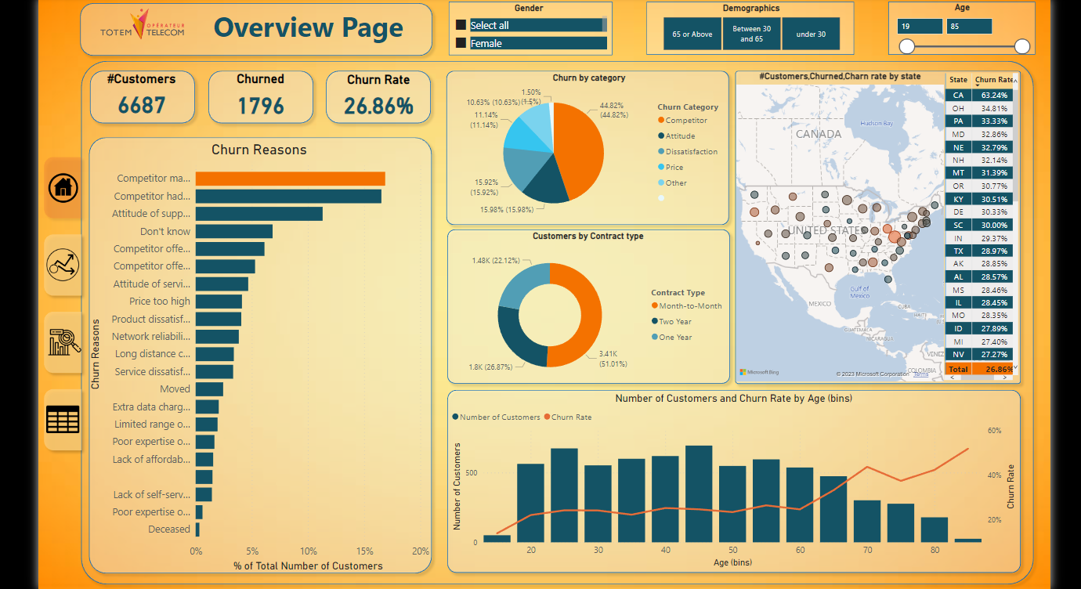Click the Competitor legend marker dot

coord(661,121)
